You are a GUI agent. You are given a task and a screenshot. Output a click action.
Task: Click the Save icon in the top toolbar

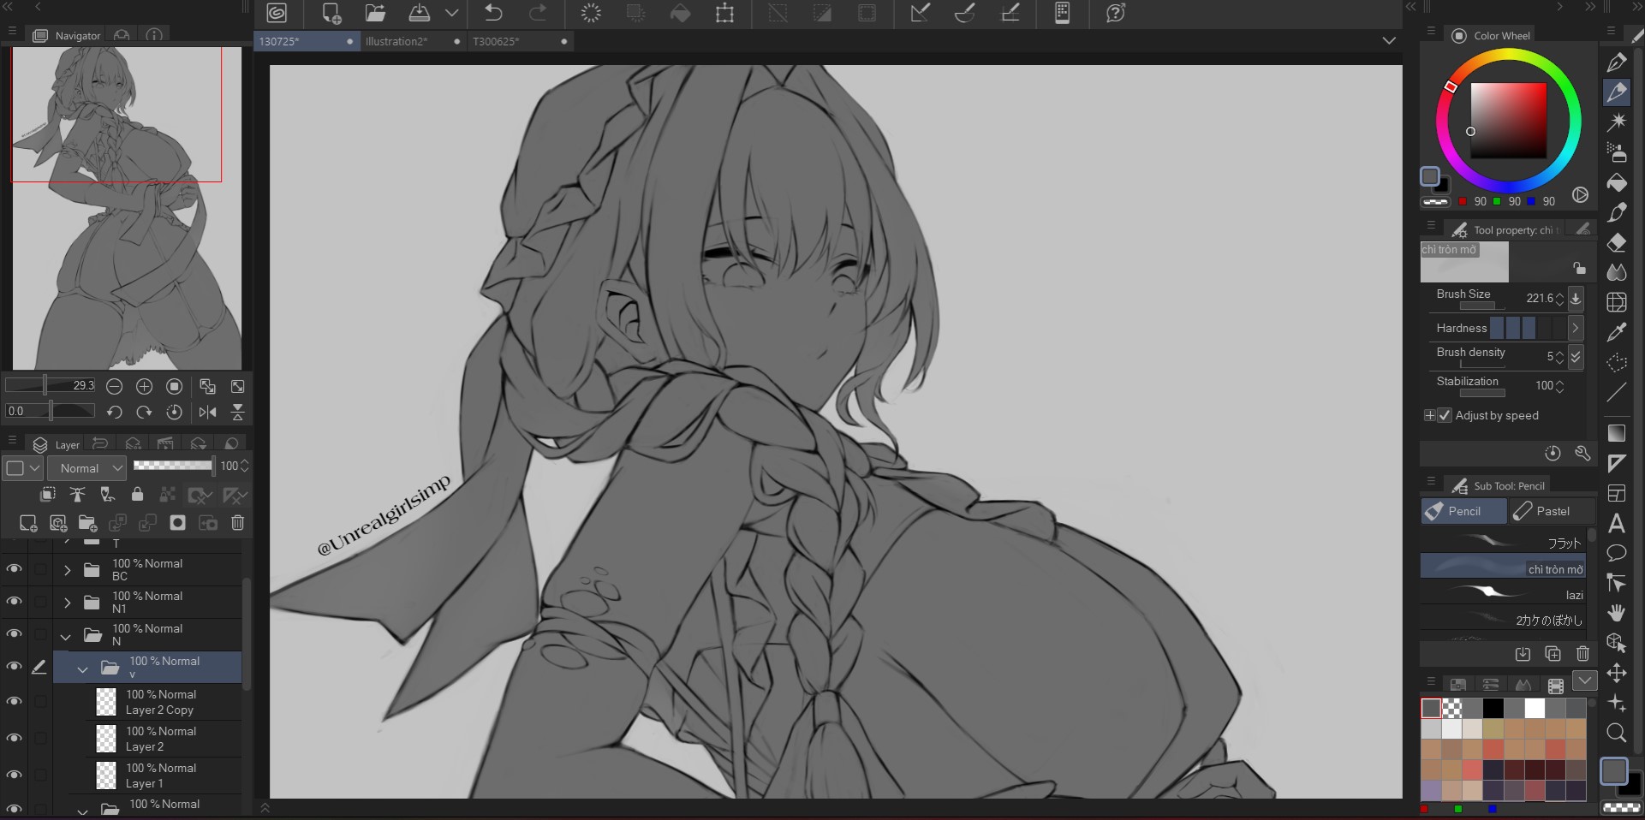(420, 13)
